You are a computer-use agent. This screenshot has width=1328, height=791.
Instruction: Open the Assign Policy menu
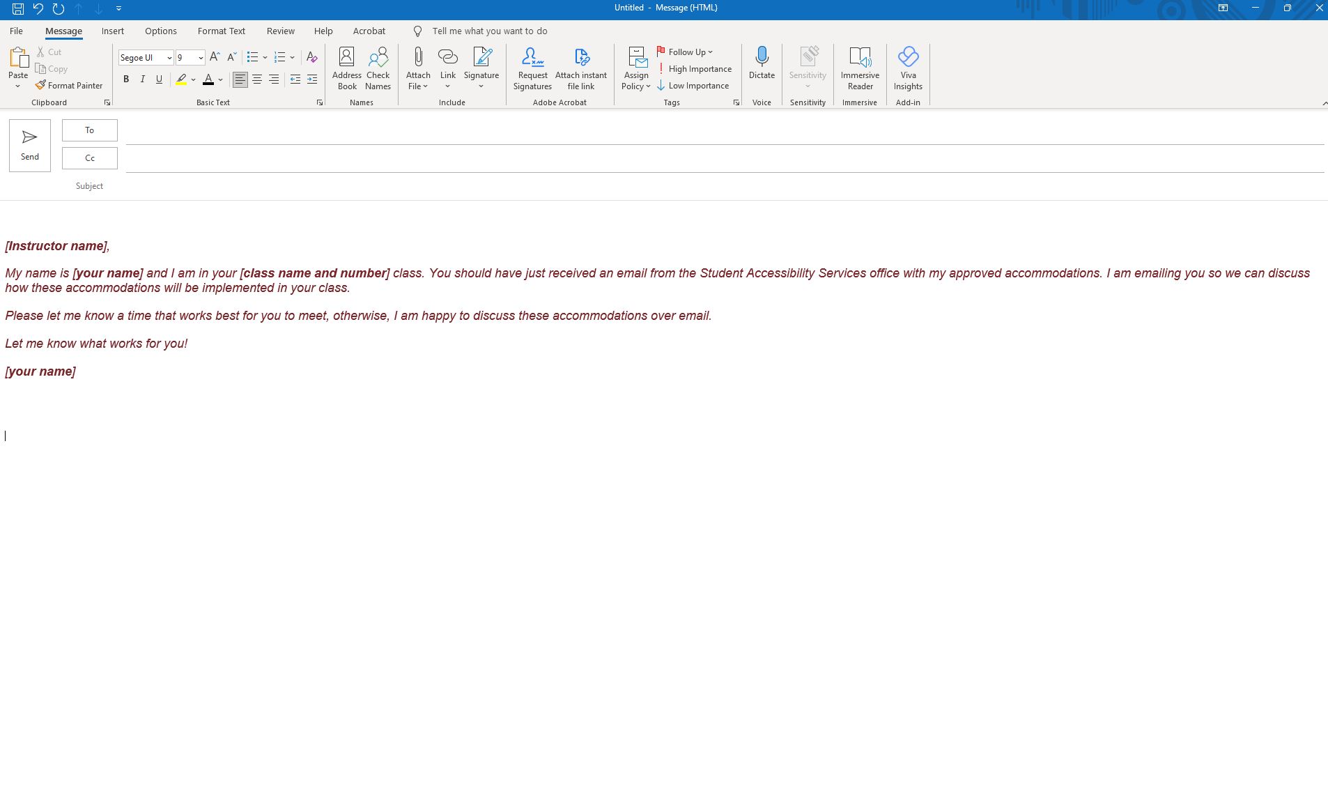click(x=636, y=68)
